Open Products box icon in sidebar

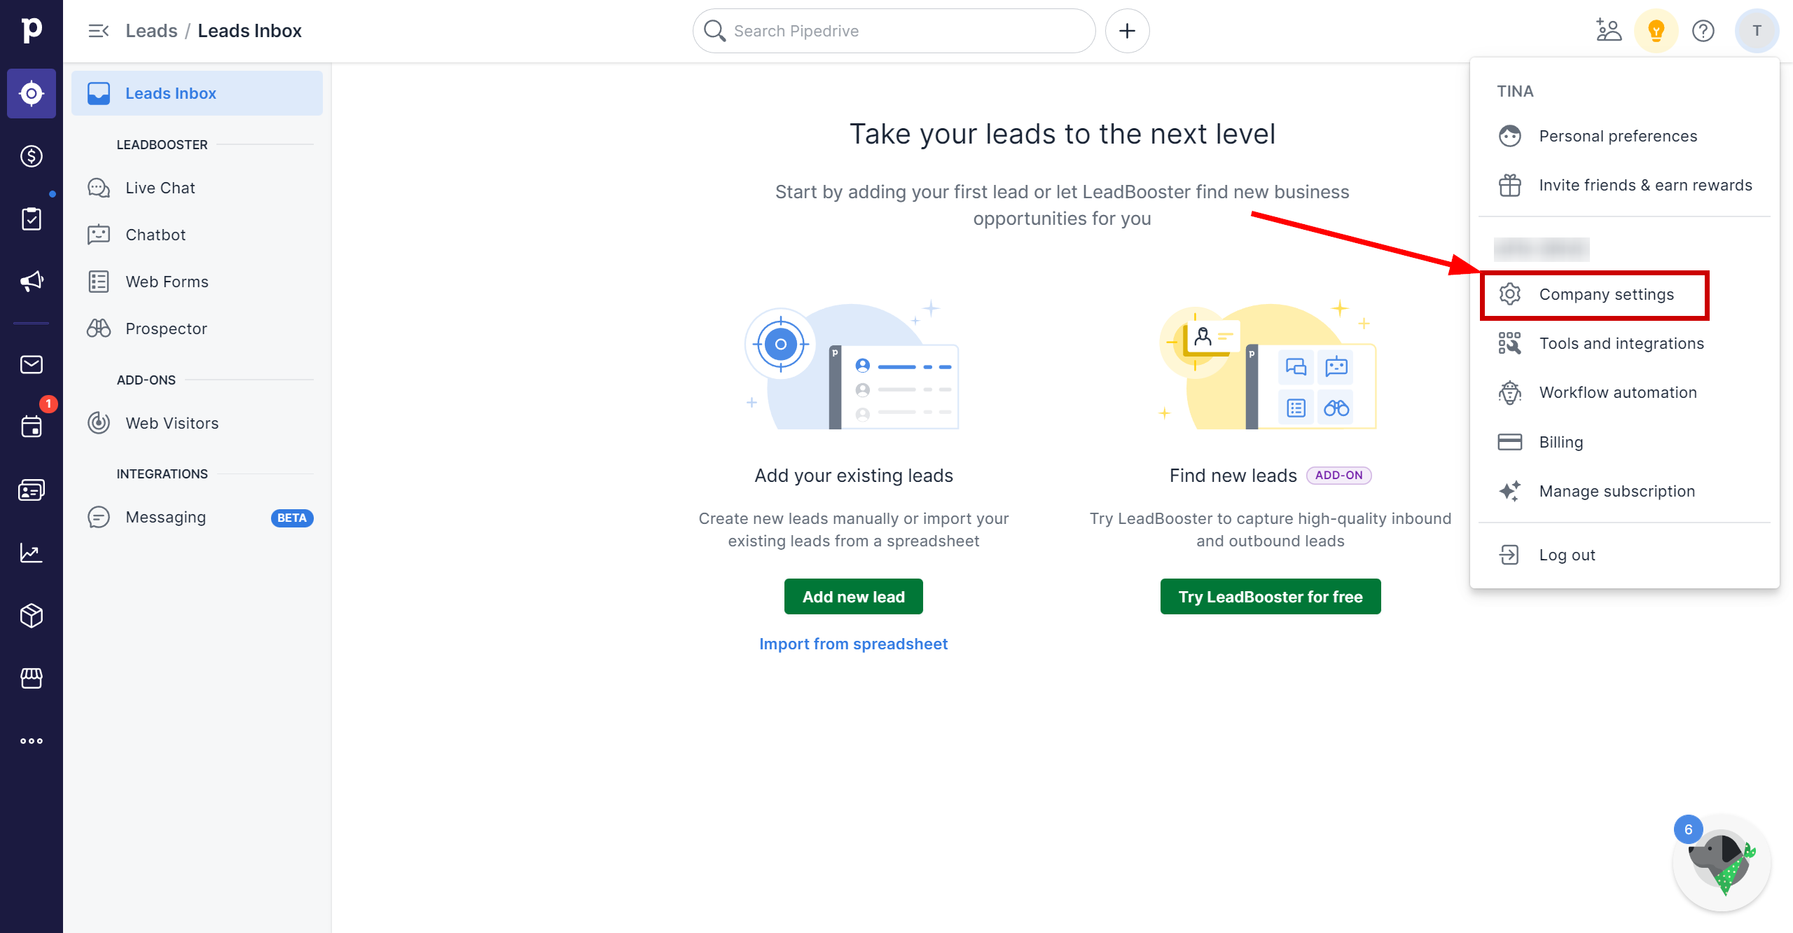(x=32, y=616)
